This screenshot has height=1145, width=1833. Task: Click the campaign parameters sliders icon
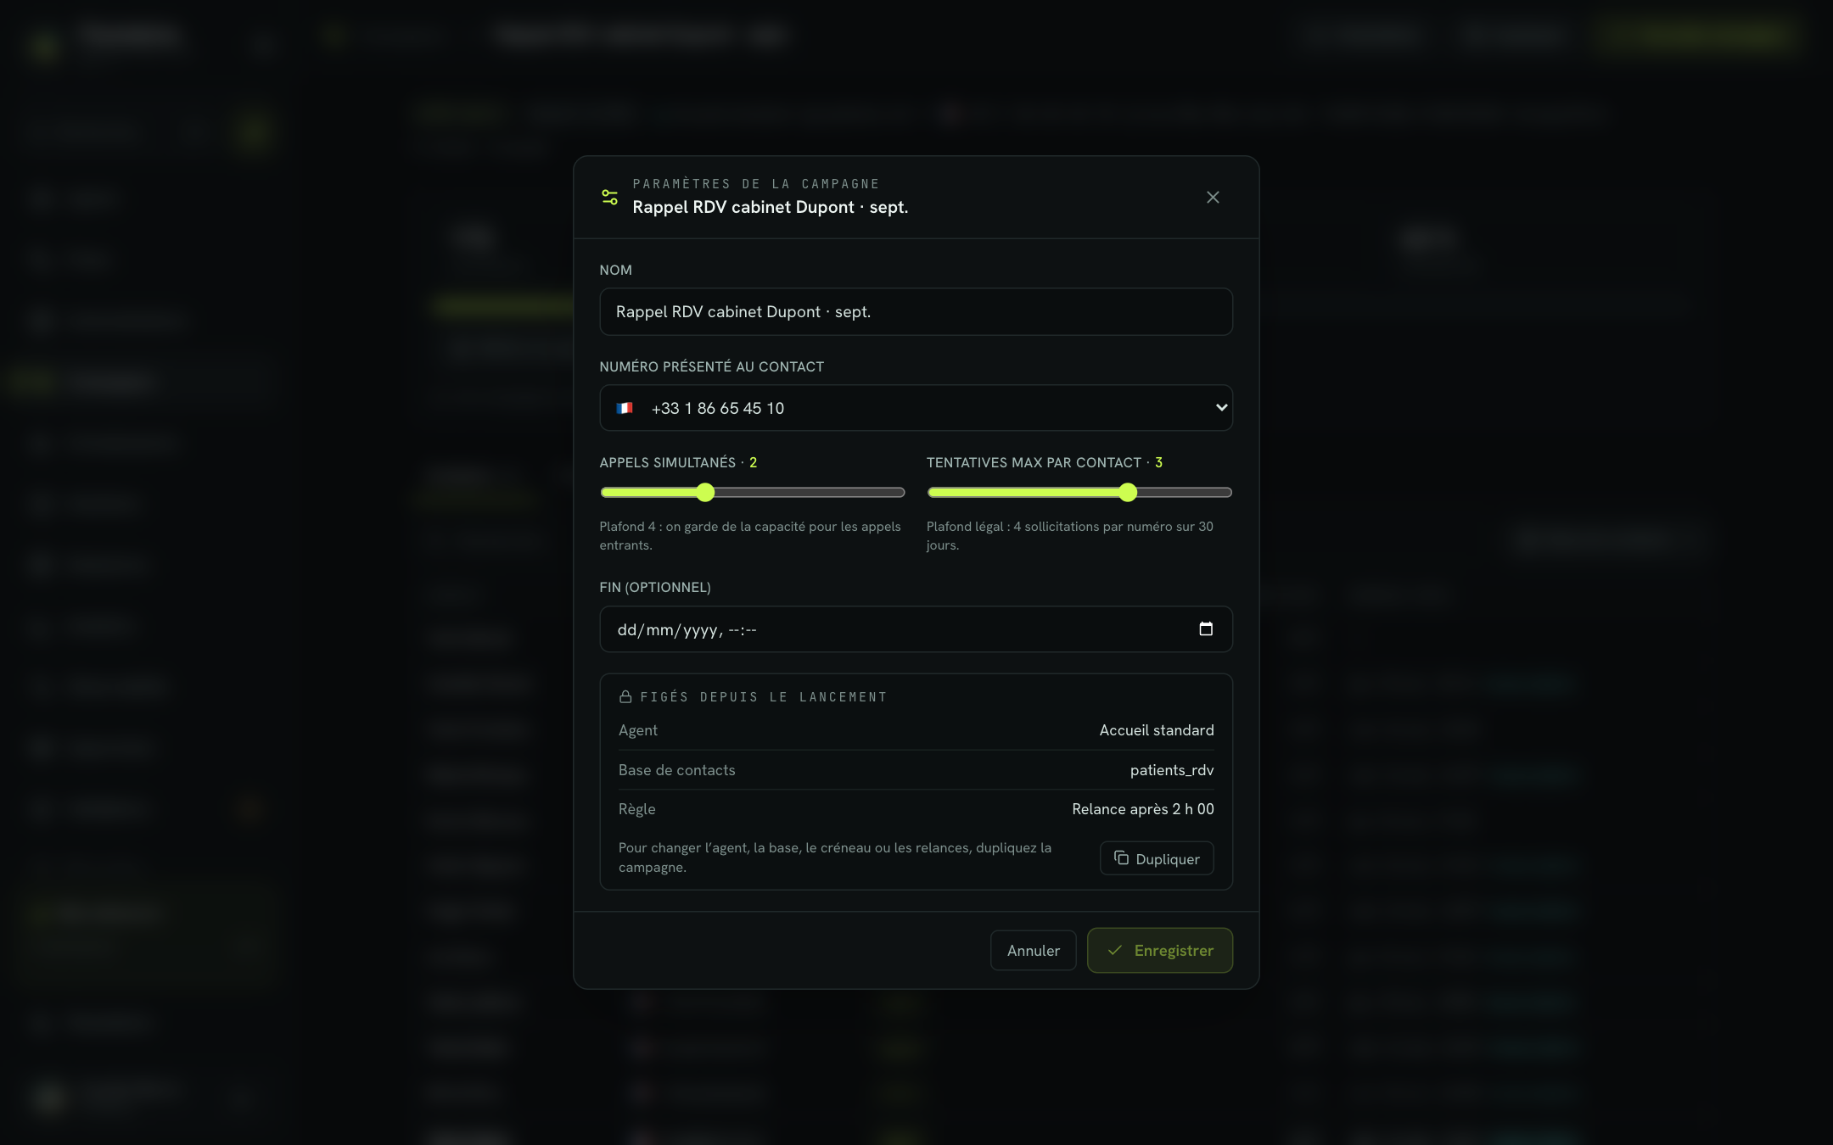[609, 197]
